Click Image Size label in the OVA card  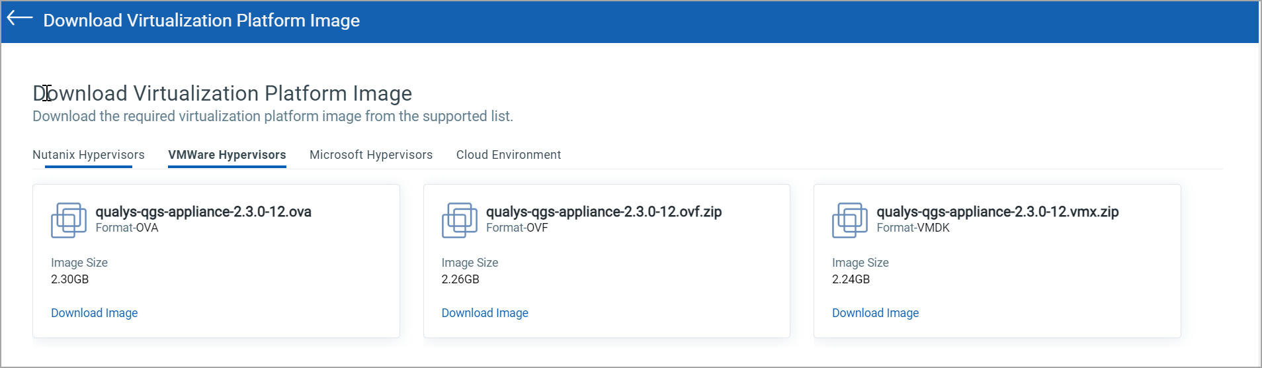click(x=79, y=263)
